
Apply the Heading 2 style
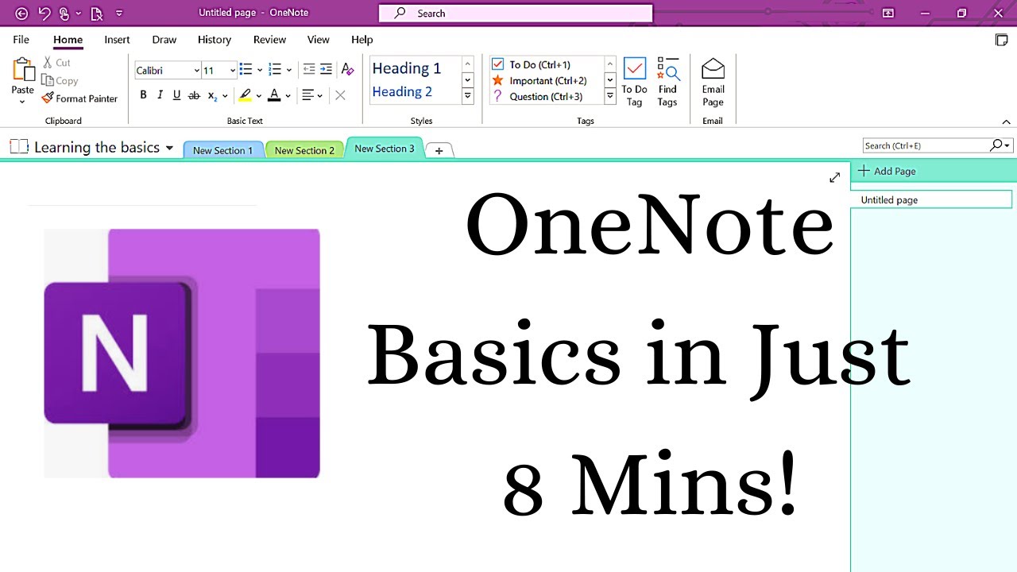[x=403, y=92]
